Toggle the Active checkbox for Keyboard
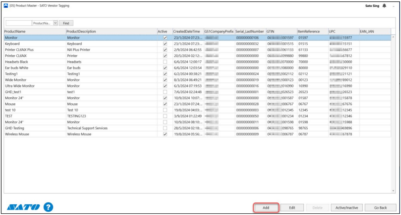 coord(165,44)
